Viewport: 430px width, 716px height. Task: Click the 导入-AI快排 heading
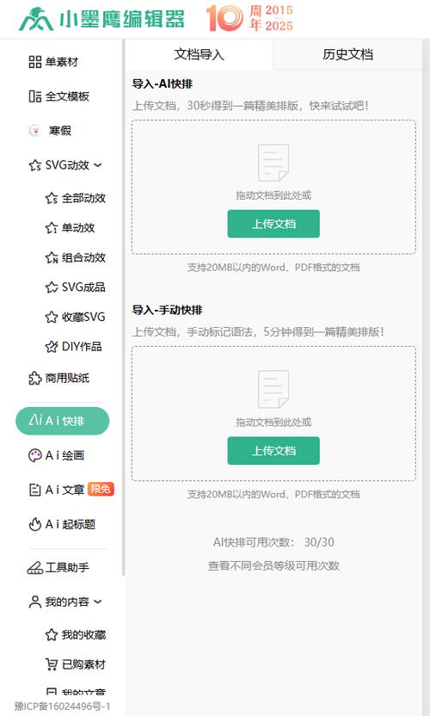coord(163,84)
